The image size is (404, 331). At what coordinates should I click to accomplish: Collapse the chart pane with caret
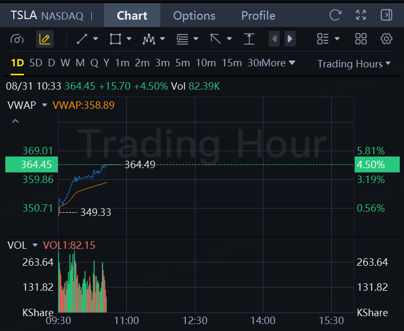coord(15,121)
